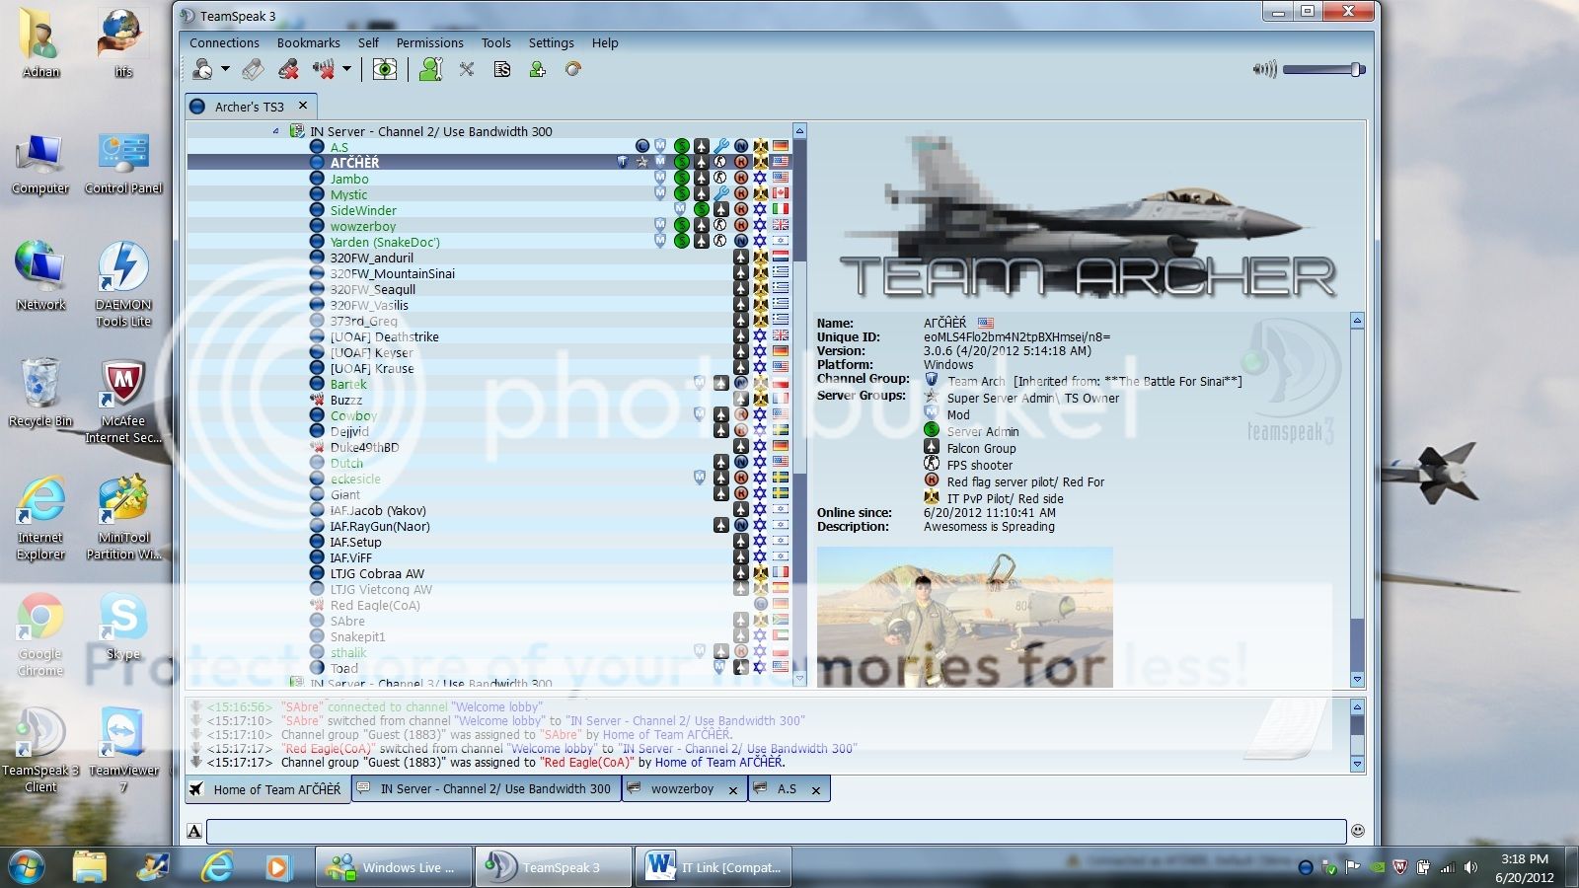
Task: Open the away status dropdown arrow
Action: (226, 69)
